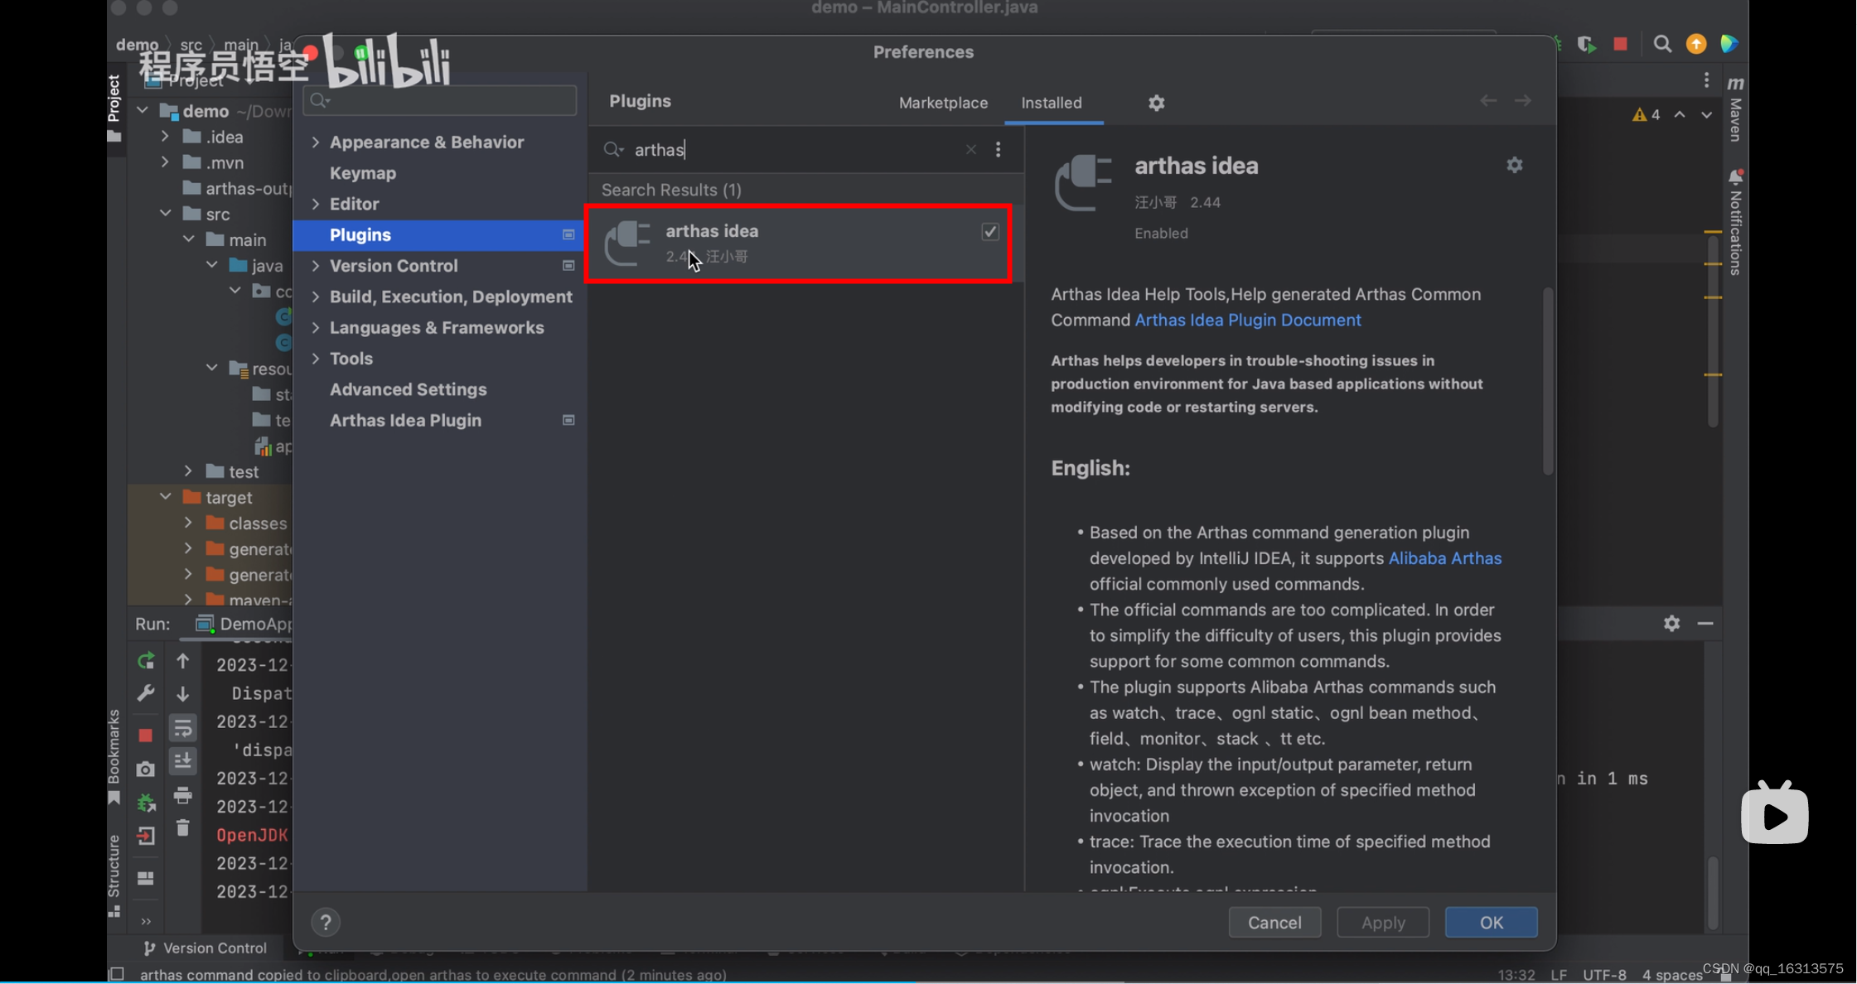Screen dimensions: 1857x984
Task: Click the Preferences settings search field
Action: [x=440, y=100]
